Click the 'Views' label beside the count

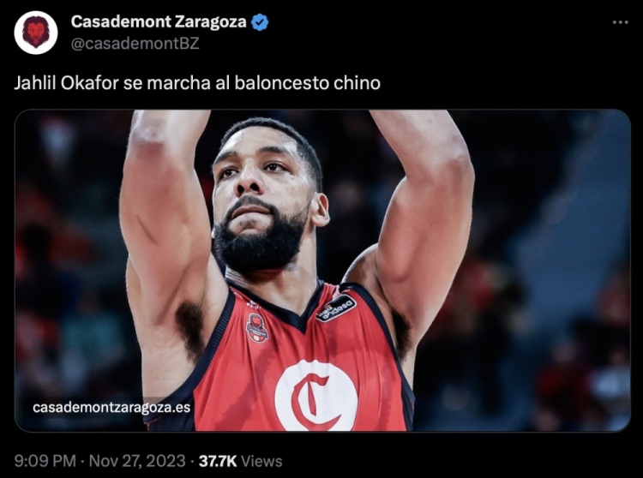tap(261, 461)
